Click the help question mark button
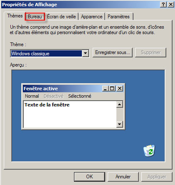175x185 pixels. pyautogui.click(x=163, y=5)
